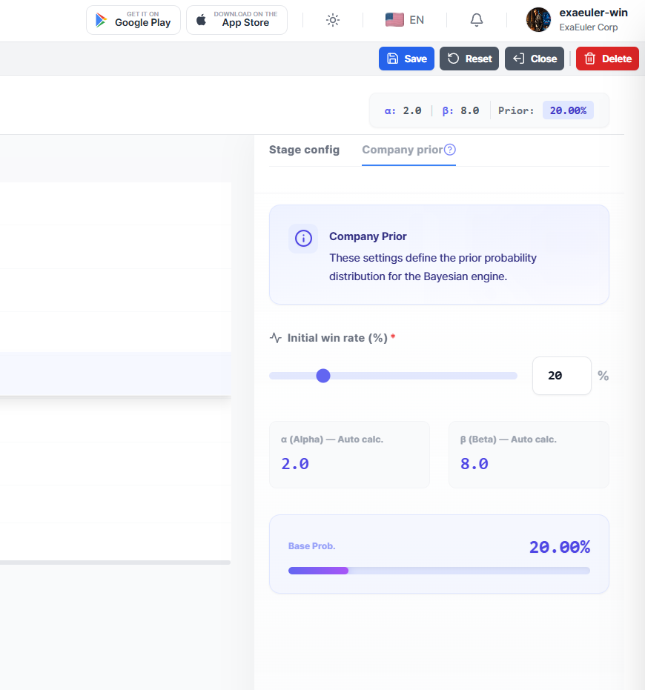Click the user profile avatar
The width and height of the screenshot is (645, 690).
coord(538,20)
